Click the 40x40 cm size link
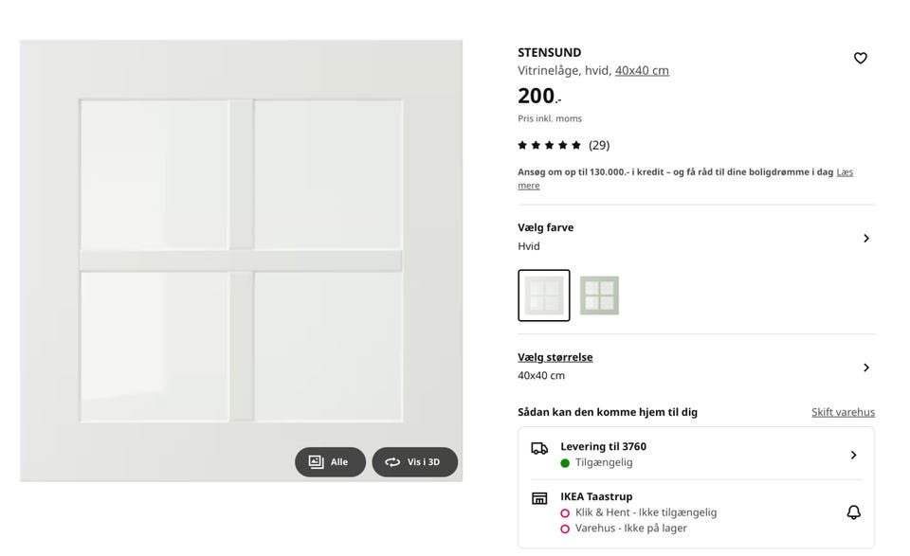Viewport: 910px width, 556px height. click(642, 70)
